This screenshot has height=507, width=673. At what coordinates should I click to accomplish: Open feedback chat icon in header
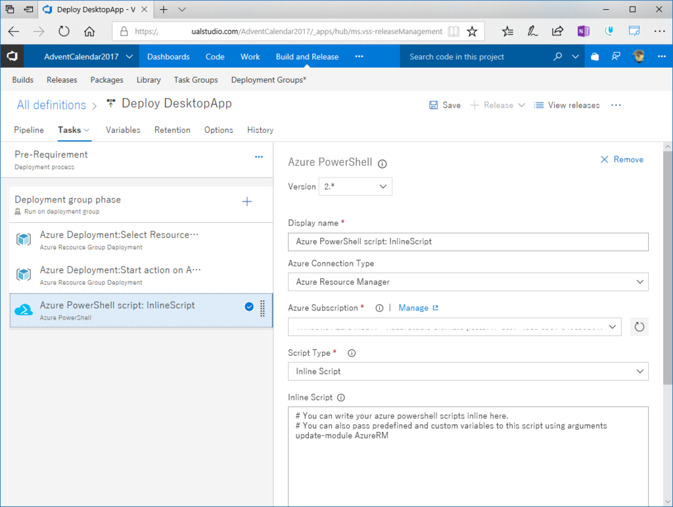point(616,57)
